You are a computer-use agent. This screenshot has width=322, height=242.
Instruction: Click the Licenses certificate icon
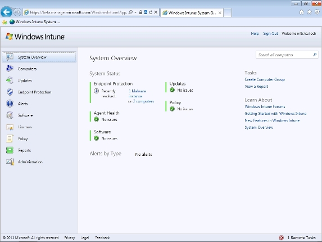[x=10, y=127]
